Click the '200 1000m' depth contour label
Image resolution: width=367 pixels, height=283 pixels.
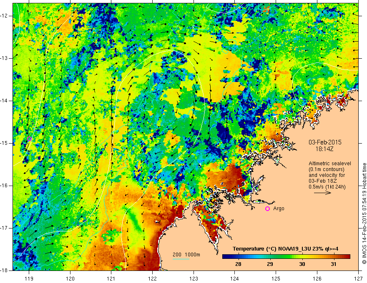(x=186, y=255)
